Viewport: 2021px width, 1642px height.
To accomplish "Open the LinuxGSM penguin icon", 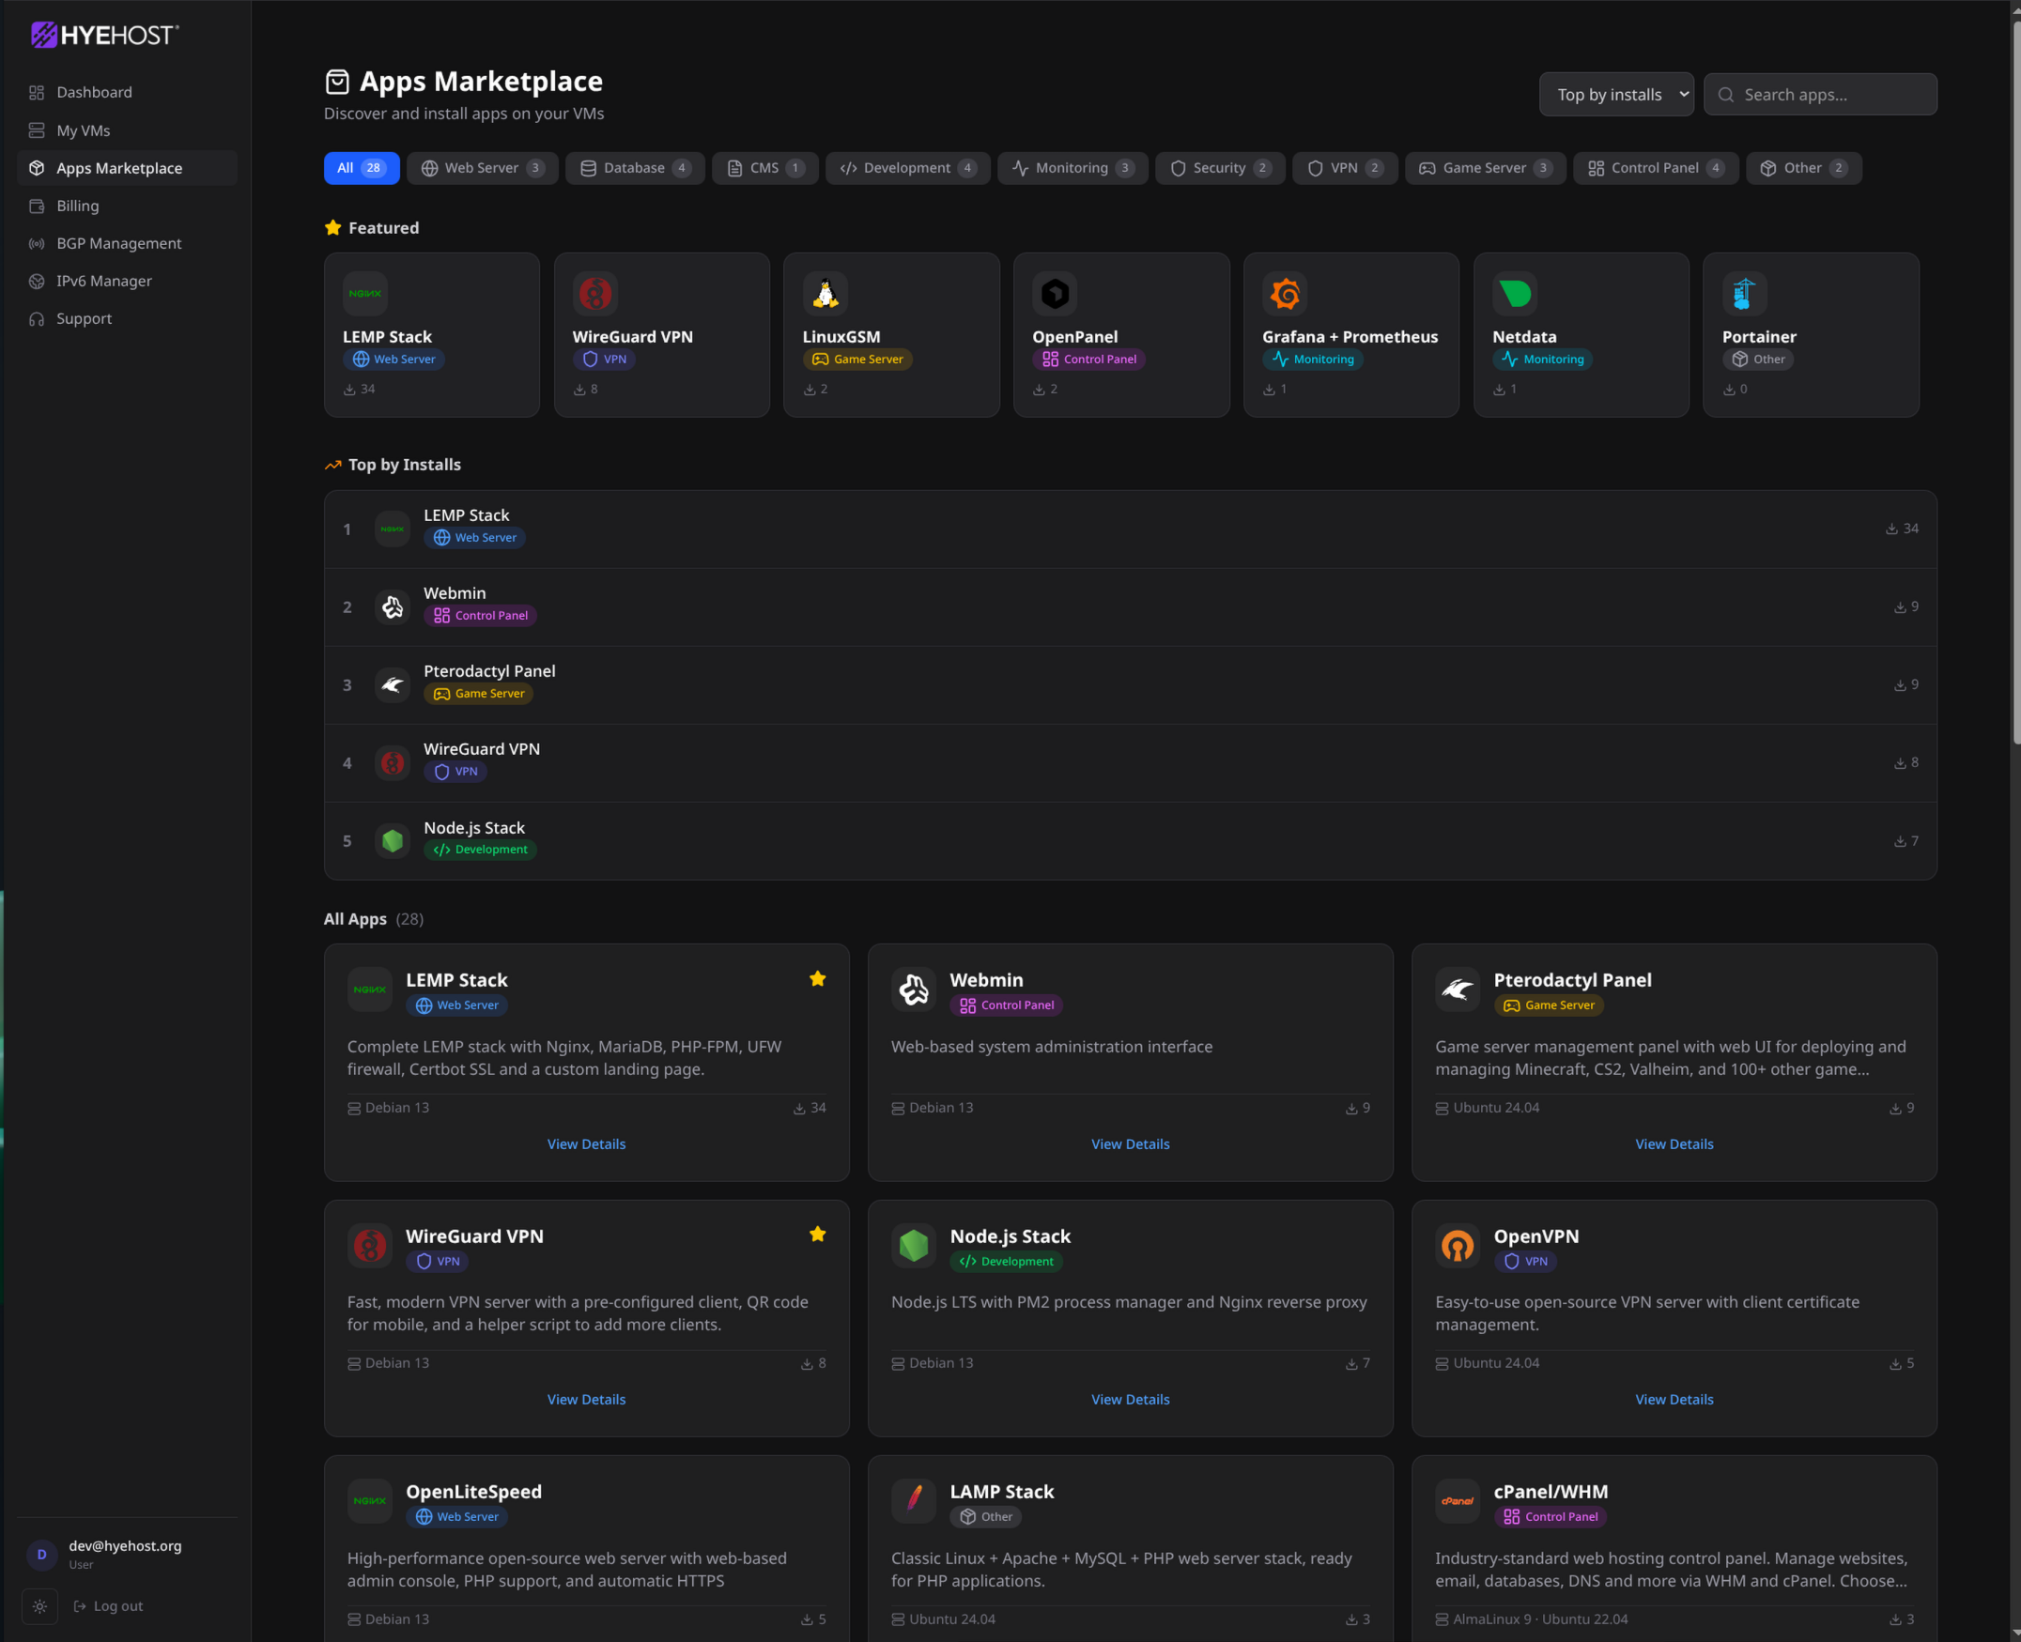I will (825, 293).
